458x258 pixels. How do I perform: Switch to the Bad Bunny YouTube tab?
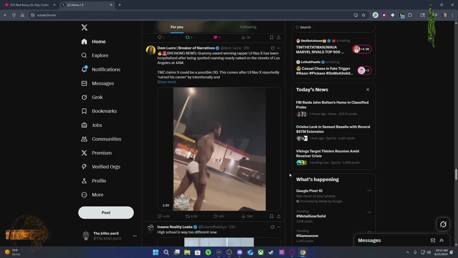tap(30, 5)
